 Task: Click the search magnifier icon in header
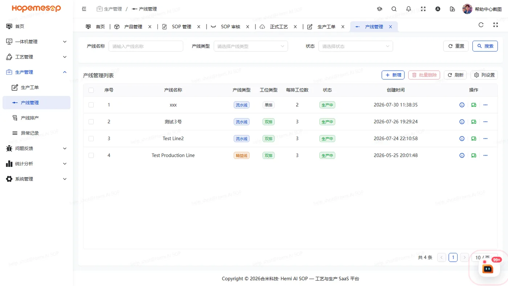tap(394, 9)
